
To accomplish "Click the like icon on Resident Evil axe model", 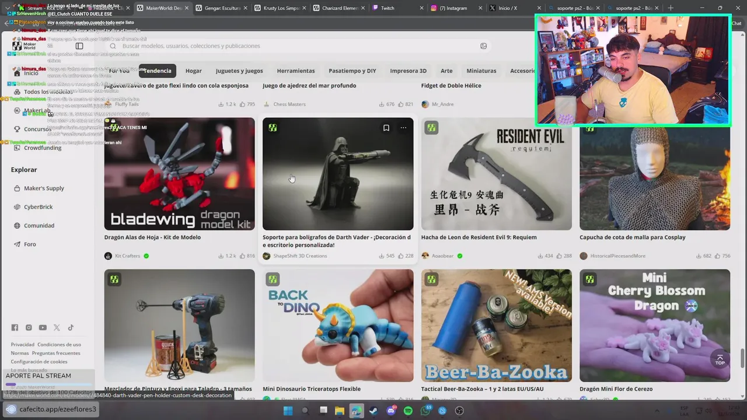I will coord(559,256).
